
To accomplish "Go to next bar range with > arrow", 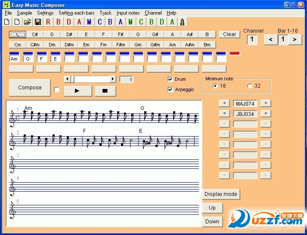I will click(x=295, y=40).
